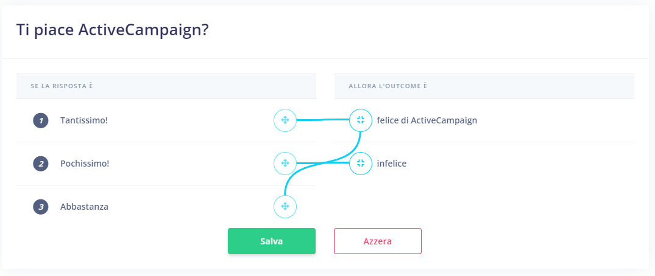Click the SE LA RISPOSTA È header
This screenshot has width=655, height=276.
click(x=62, y=86)
